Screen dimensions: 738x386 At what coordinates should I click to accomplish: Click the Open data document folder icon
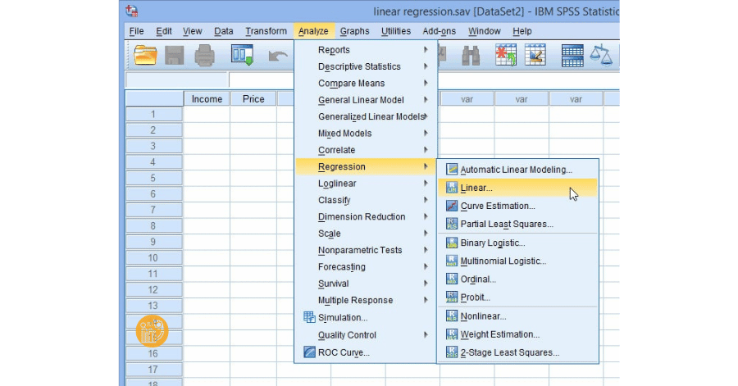click(145, 55)
